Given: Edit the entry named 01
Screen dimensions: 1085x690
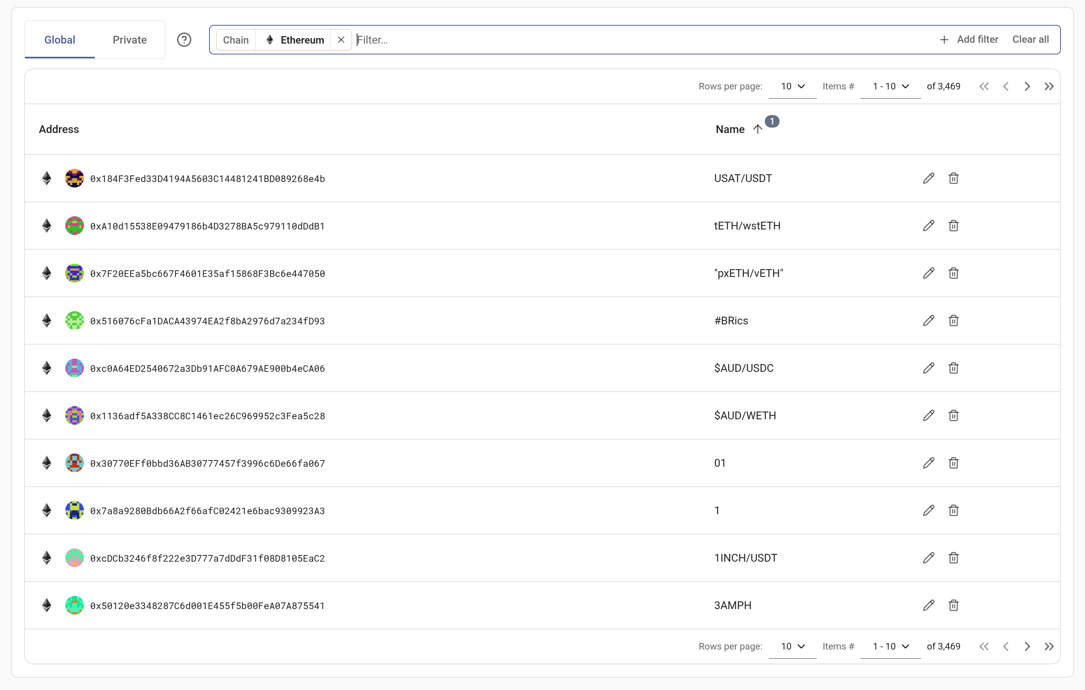Looking at the screenshot, I should pos(928,463).
